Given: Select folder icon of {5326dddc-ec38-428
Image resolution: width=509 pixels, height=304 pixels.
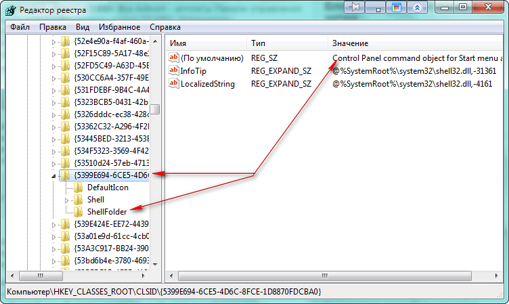Looking at the screenshot, I should (65, 114).
